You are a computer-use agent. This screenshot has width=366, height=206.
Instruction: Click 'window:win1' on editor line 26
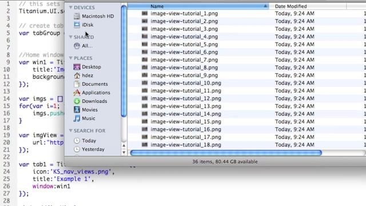[51, 186]
